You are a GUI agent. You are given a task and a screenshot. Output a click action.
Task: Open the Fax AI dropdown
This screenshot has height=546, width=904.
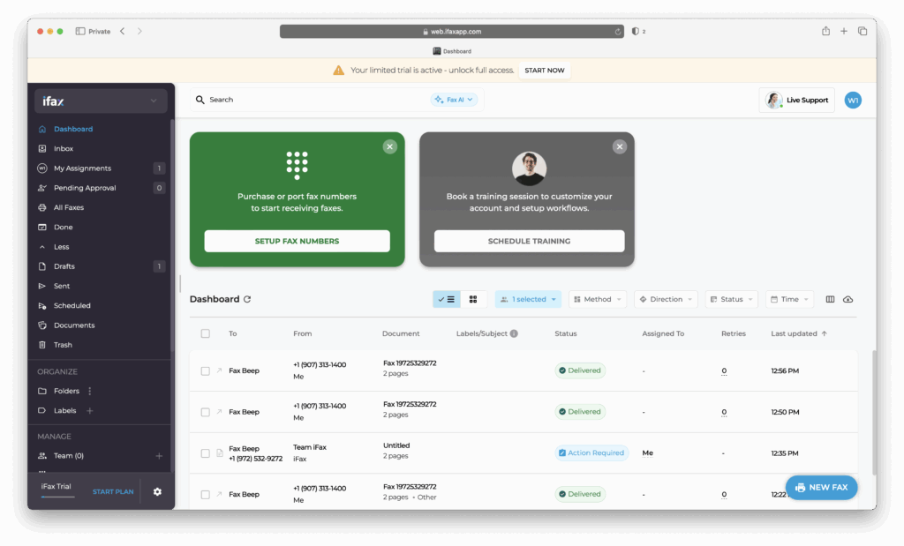[454, 100]
